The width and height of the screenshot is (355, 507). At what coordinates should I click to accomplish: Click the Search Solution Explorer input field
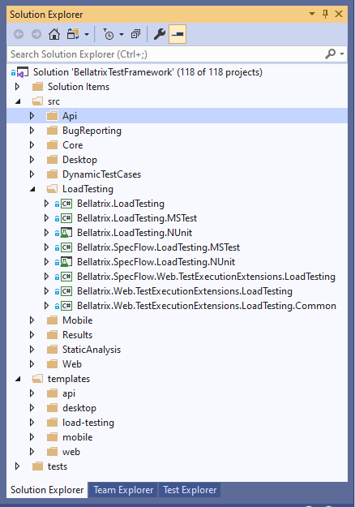pos(165,54)
